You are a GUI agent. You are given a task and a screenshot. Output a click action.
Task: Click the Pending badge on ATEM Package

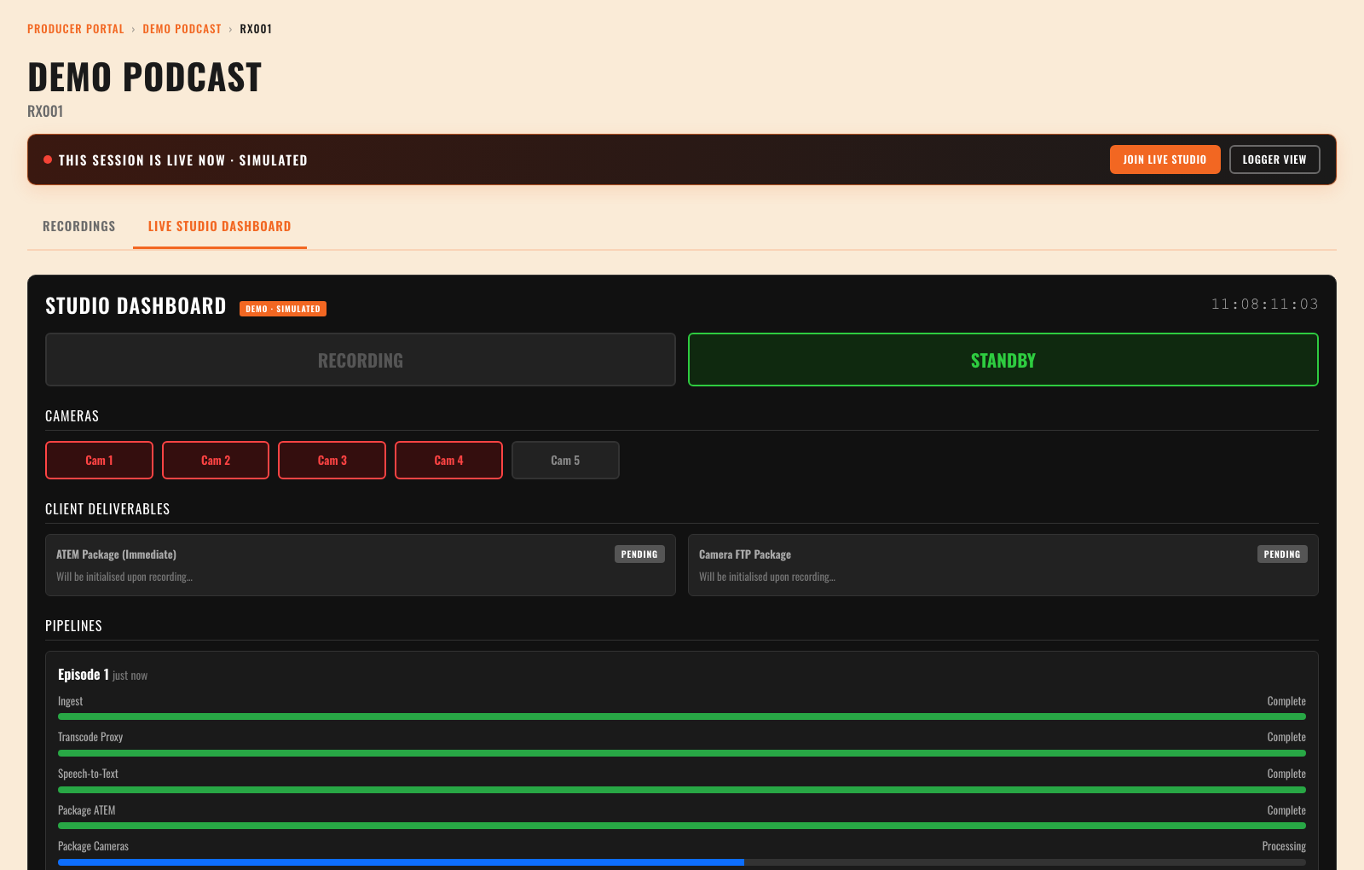639,554
